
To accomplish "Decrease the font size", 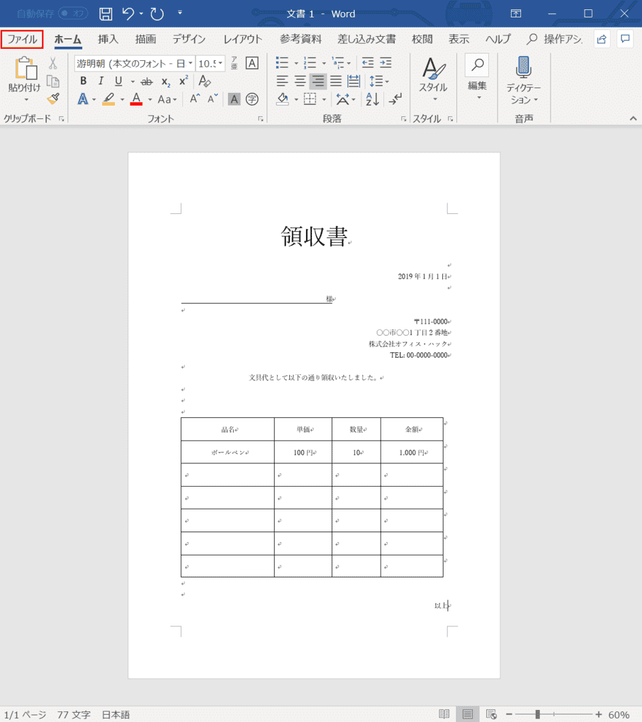I will point(212,98).
